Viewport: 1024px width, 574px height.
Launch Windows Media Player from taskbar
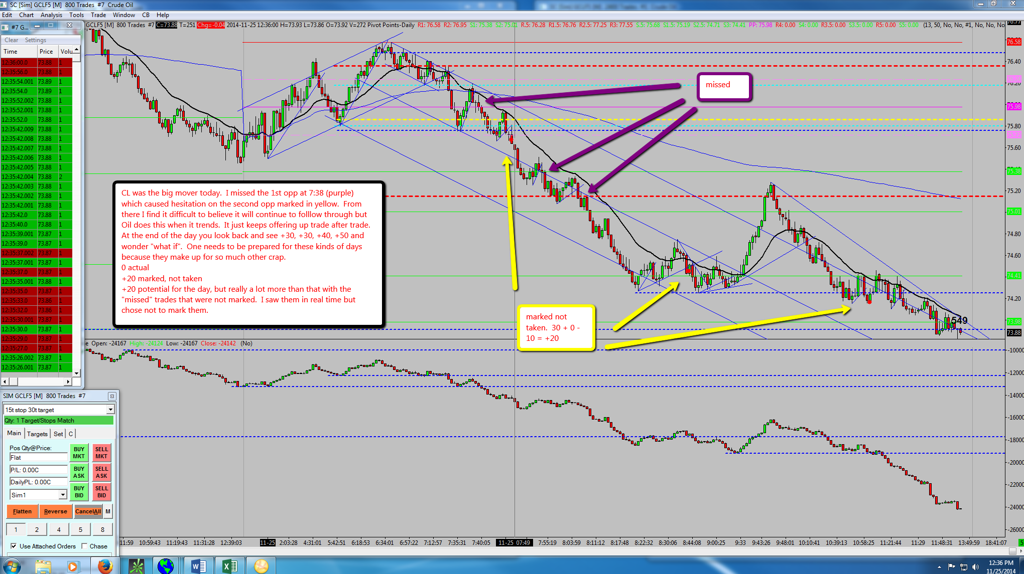click(x=72, y=566)
